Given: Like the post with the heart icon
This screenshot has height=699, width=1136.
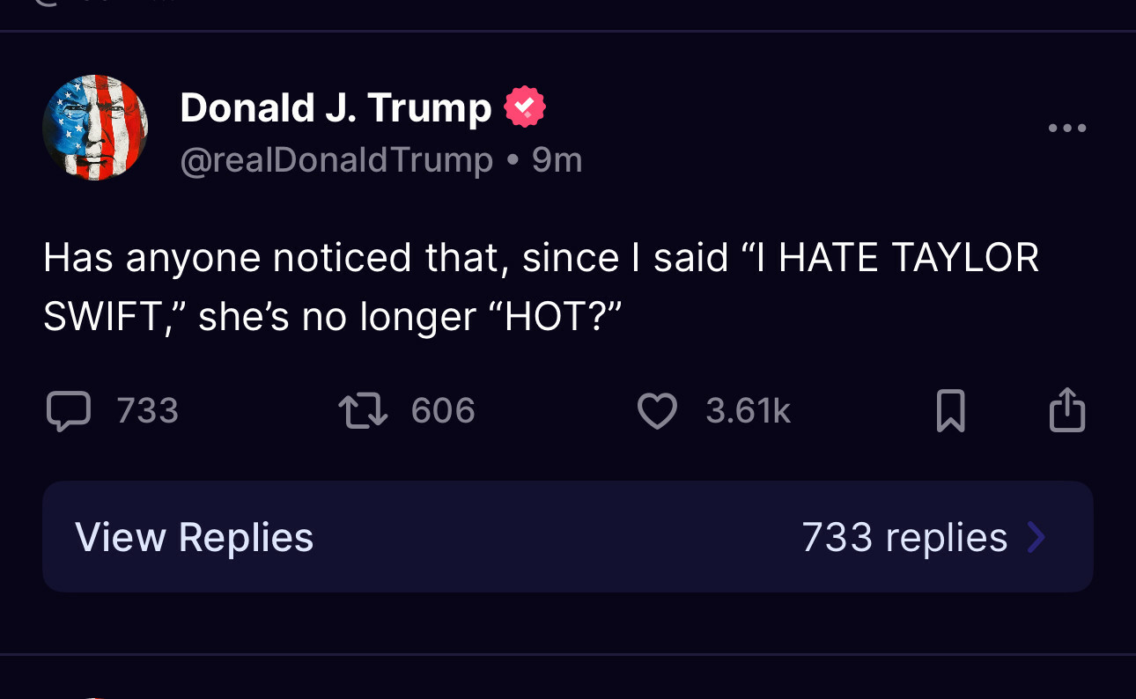Looking at the screenshot, I should tap(657, 411).
